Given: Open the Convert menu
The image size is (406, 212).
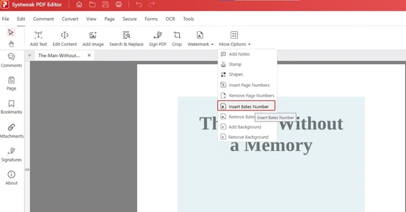Looking at the screenshot, I should 70,19.
